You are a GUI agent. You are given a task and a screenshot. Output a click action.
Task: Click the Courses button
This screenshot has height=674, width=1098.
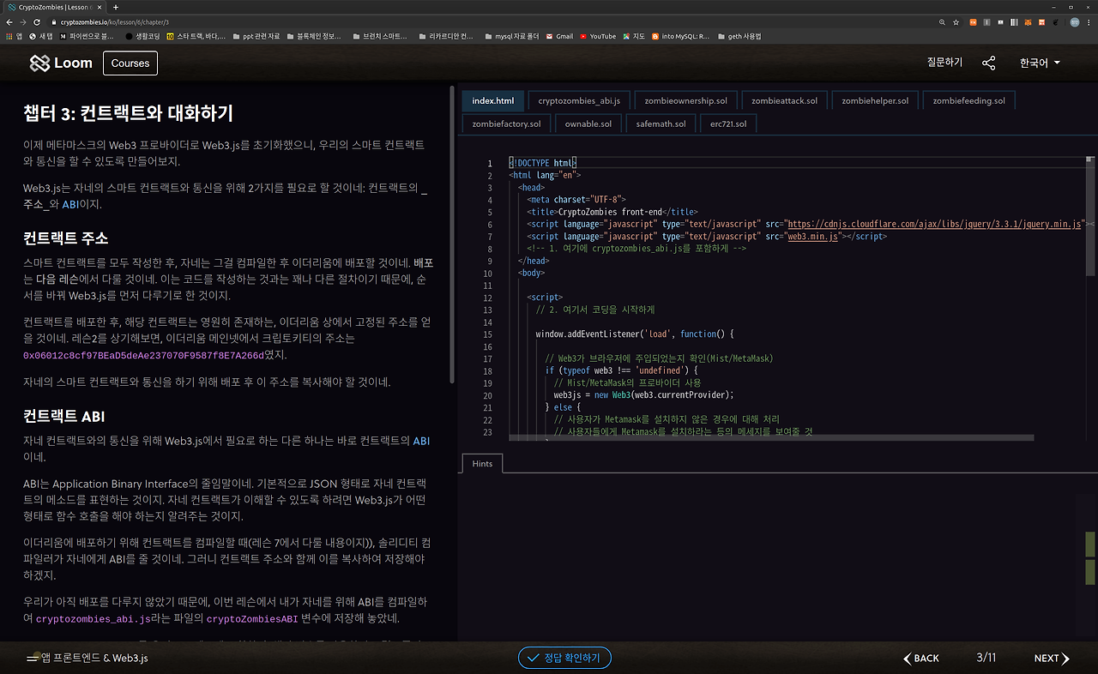point(130,63)
